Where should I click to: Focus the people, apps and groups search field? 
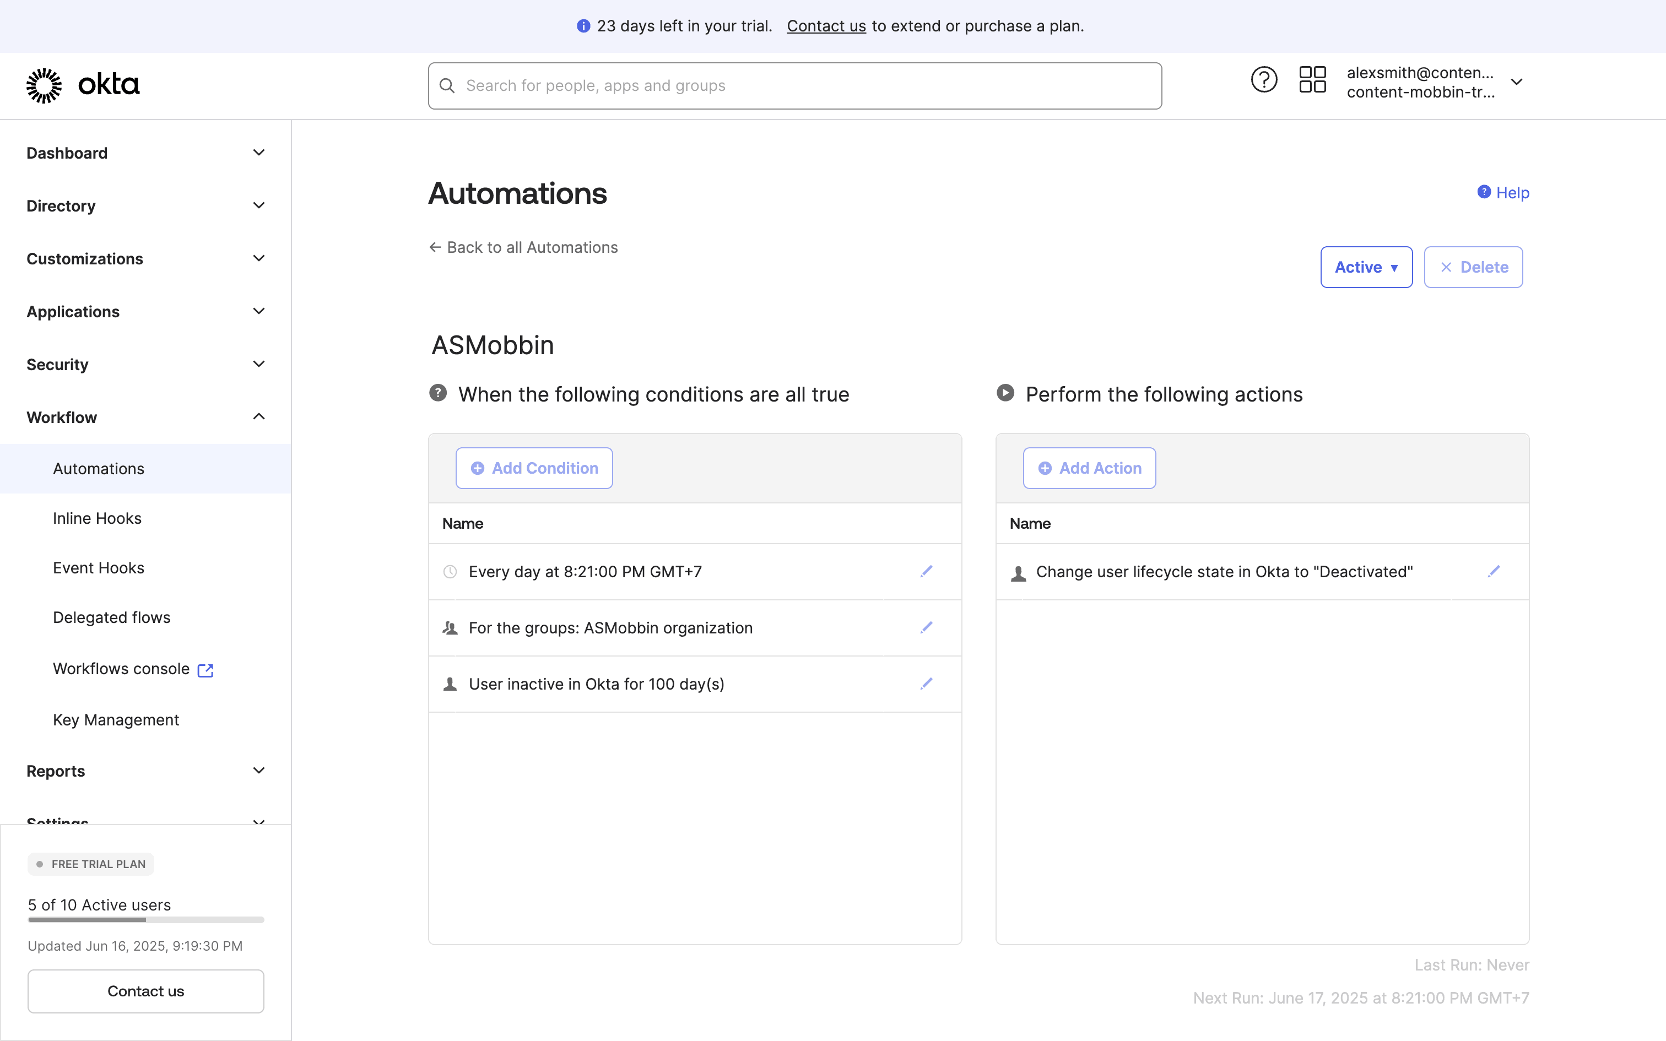click(x=794, y=86)
